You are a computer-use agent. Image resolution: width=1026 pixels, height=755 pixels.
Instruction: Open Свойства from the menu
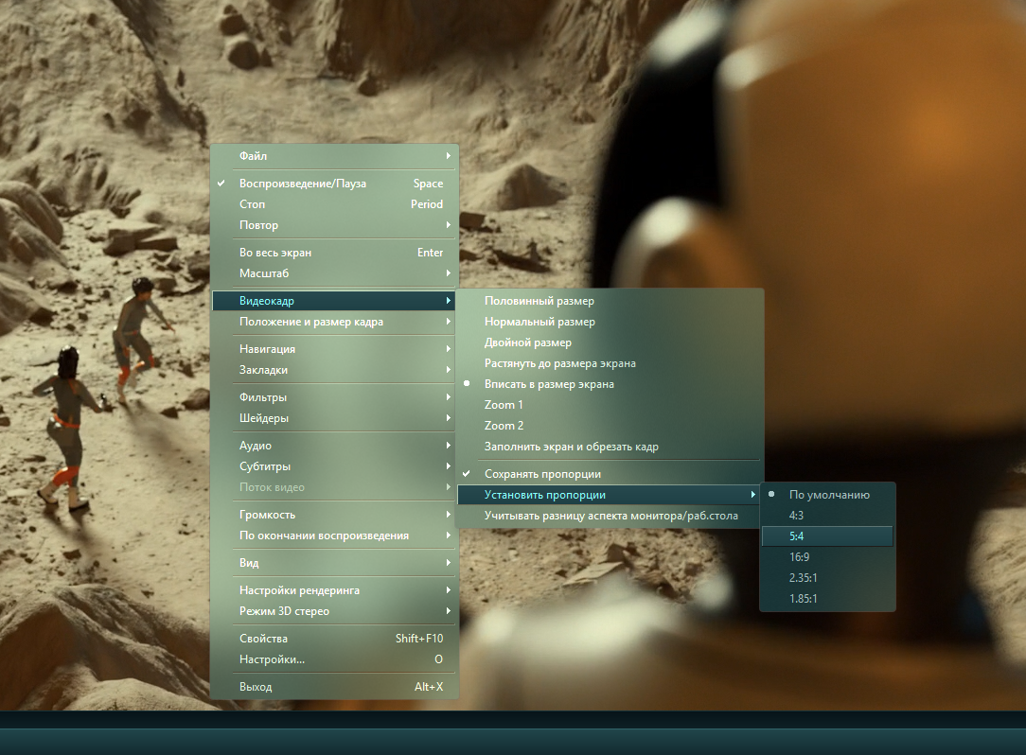(334, 640)
